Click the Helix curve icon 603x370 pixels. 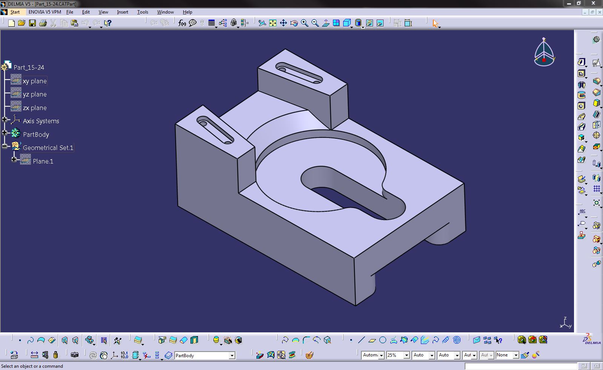[x=446, y=340]
